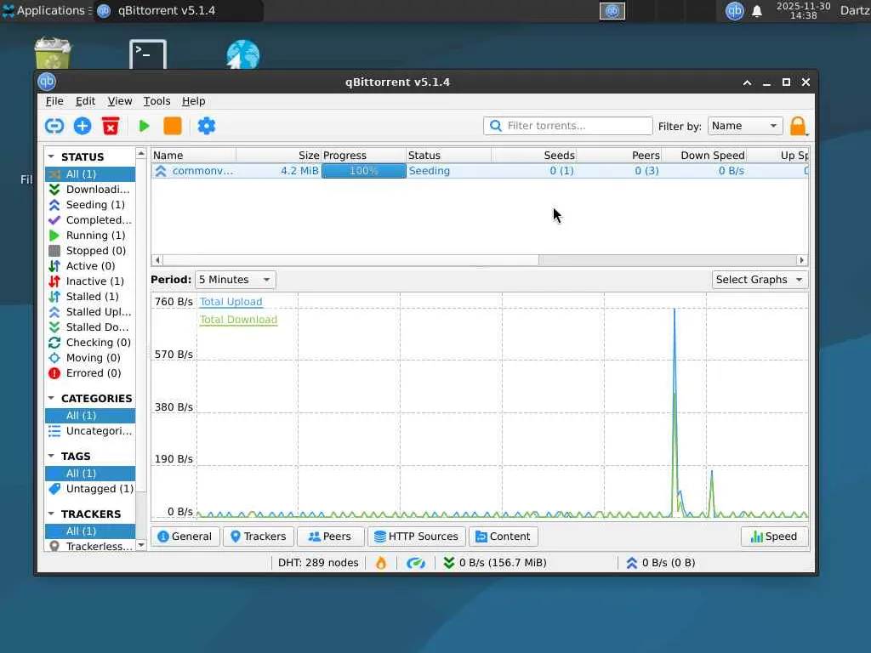This screenshot has width=871, height=653.
Task: Toggle the Speed graph panel button
Action: pos(774,537)
